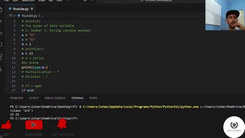Image resolution: width=245 pixels, height=138 pixels.
Task: Open the Run menu
Action: tap(59, 1)
